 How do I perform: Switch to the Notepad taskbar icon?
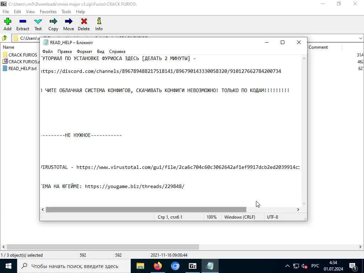(x=210, y=266)
